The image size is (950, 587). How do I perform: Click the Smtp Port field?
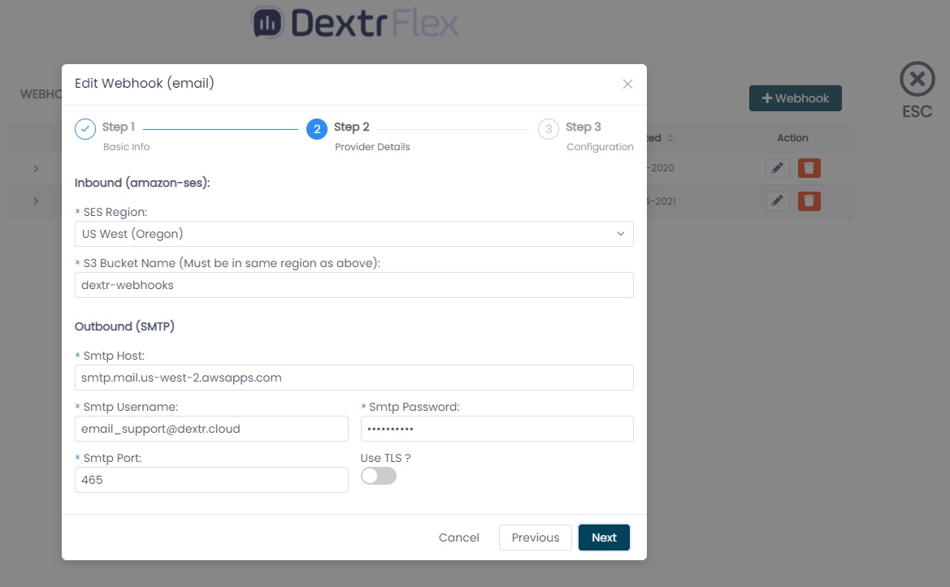coord(211,480)
